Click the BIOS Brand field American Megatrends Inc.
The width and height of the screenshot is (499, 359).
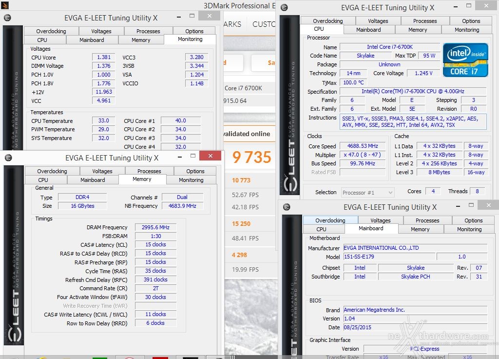point(415,310)
